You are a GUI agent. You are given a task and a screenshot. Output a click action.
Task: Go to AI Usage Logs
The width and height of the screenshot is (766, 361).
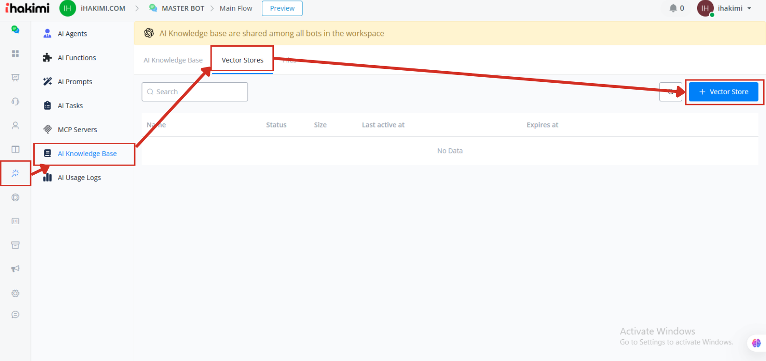click(79, 178)
